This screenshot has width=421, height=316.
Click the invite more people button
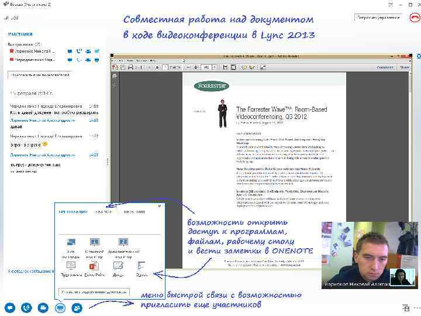tap(40, 75)
